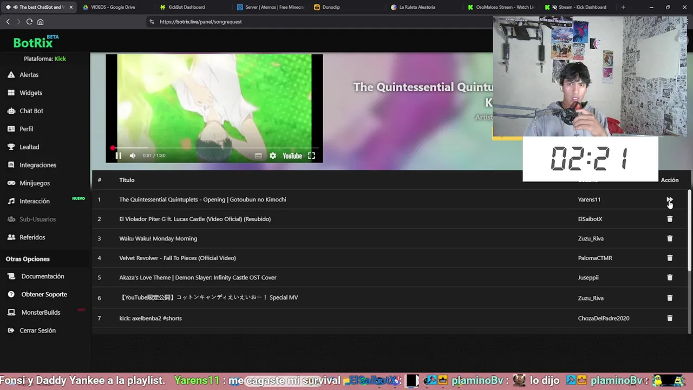Open Obtener Soporte
The image size is (693, 390).
pyautogui.click(x=44, y=294)
